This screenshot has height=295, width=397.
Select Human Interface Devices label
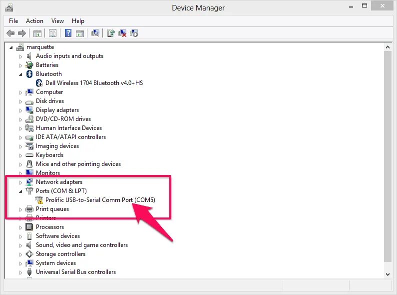(69, 128)
